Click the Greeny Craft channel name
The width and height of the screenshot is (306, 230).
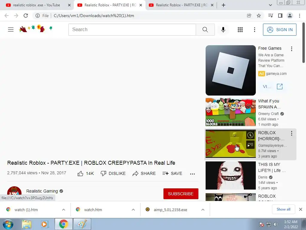tap(268, 114)
